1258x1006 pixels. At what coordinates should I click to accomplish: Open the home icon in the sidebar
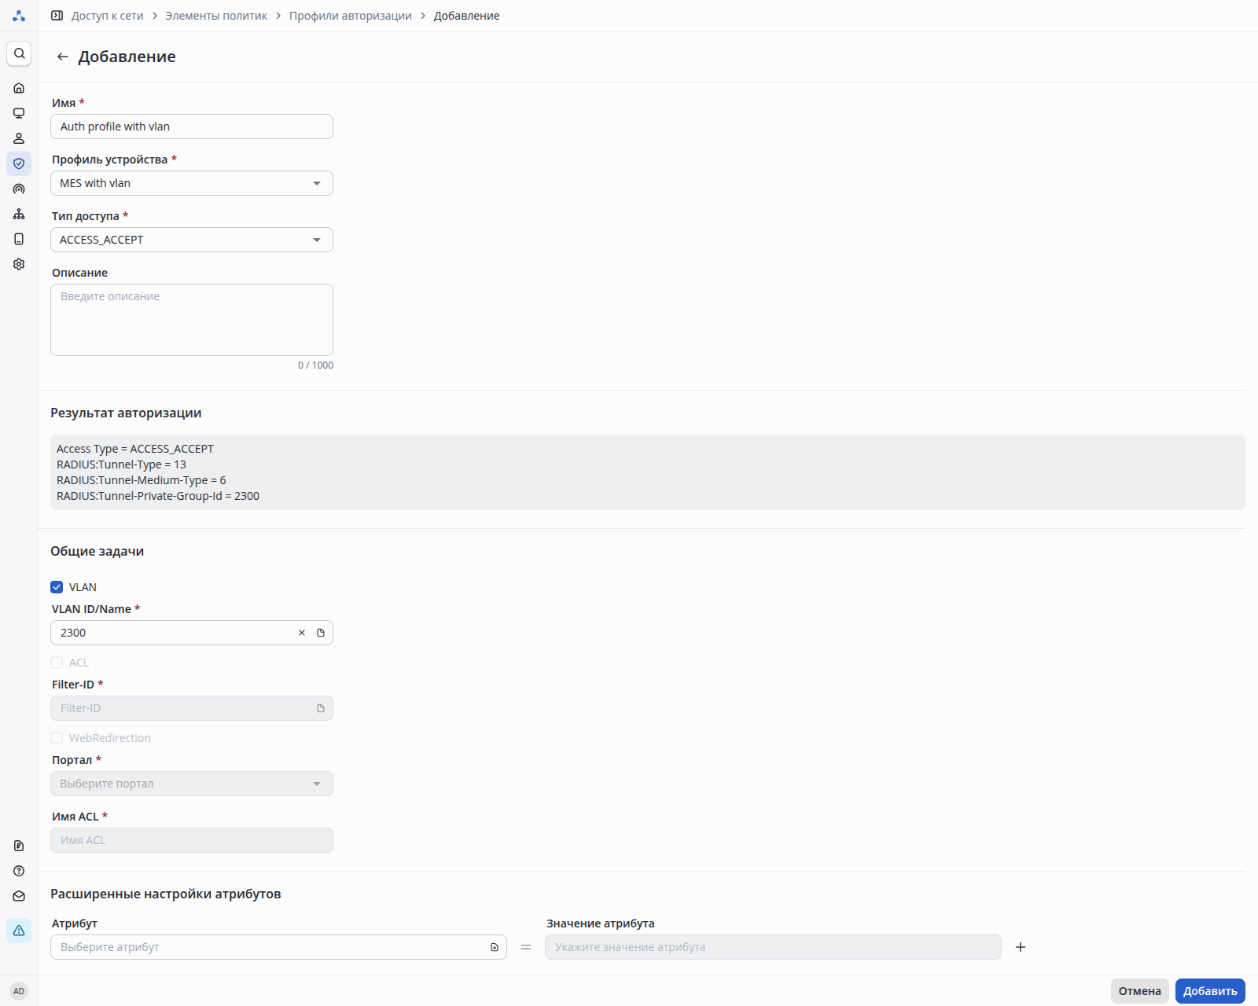[x=19, y=88]
